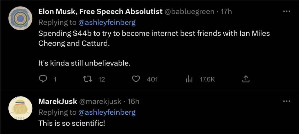Share the tweet via upload icon
Image resolution: width=299 pixels, height=134 pixels.
click(245, 79)
